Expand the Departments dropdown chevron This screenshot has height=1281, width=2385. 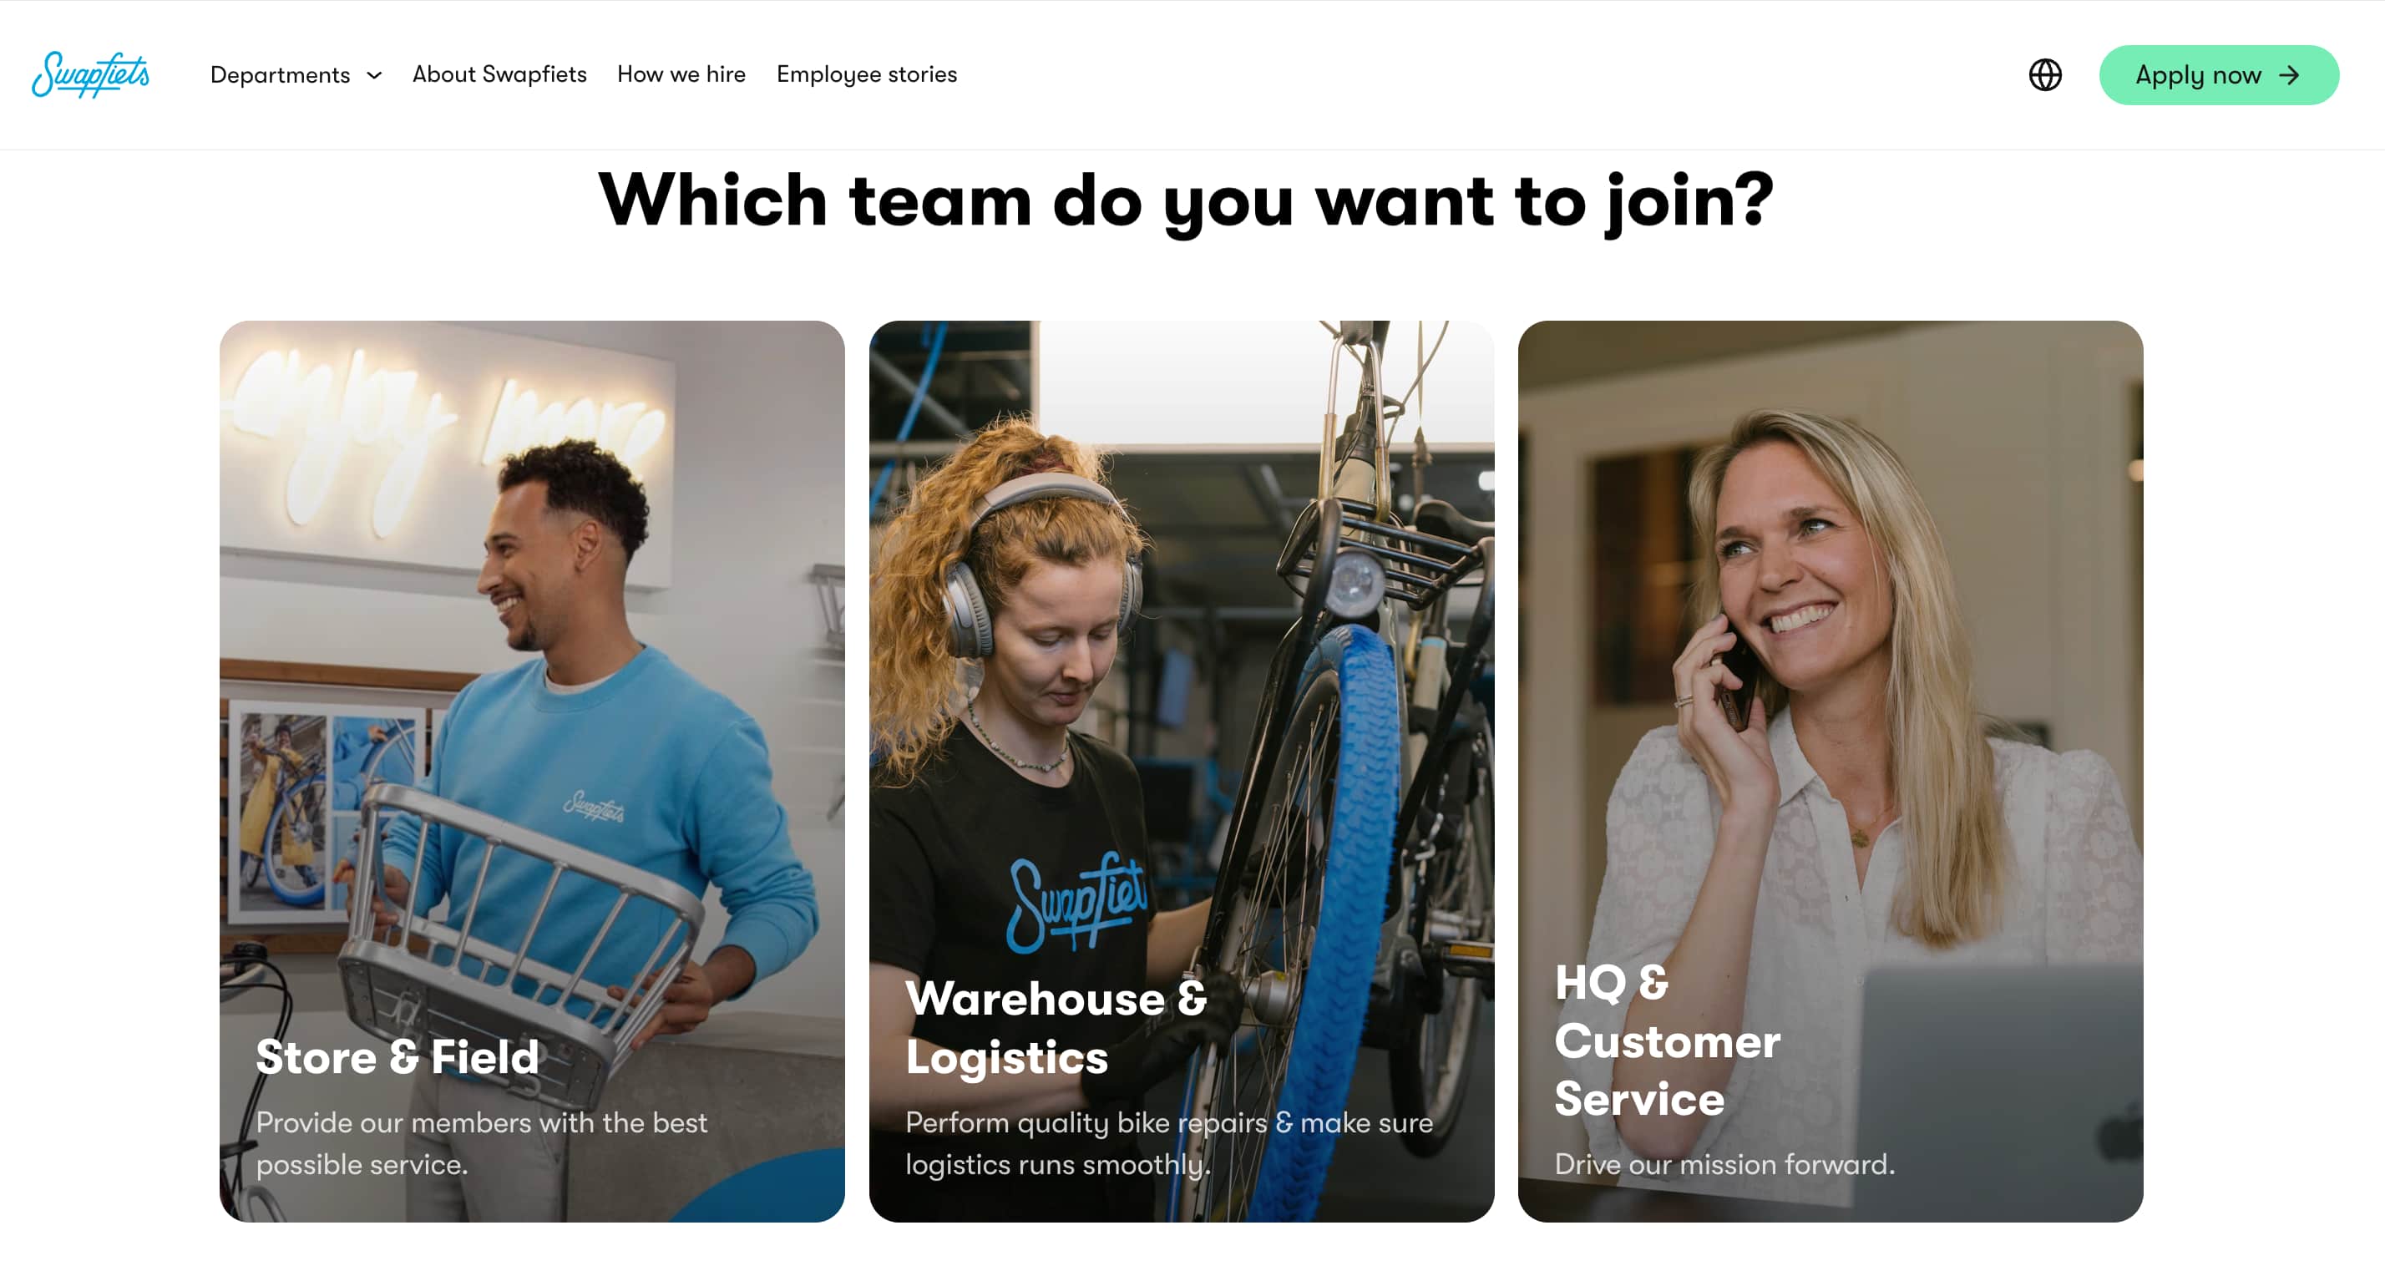click(x=374, y=75)
